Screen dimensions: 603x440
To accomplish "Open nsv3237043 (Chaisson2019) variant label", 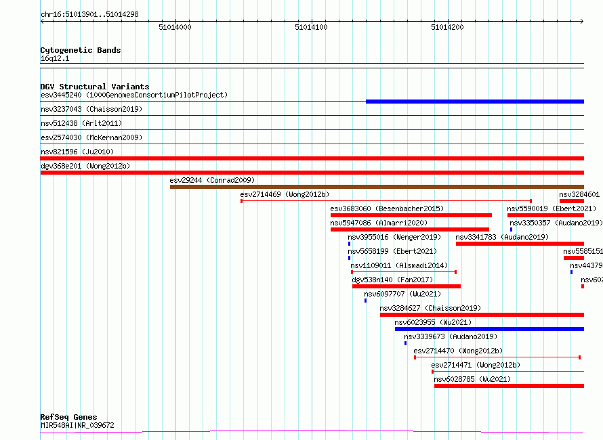I will (x=91, y=109).
